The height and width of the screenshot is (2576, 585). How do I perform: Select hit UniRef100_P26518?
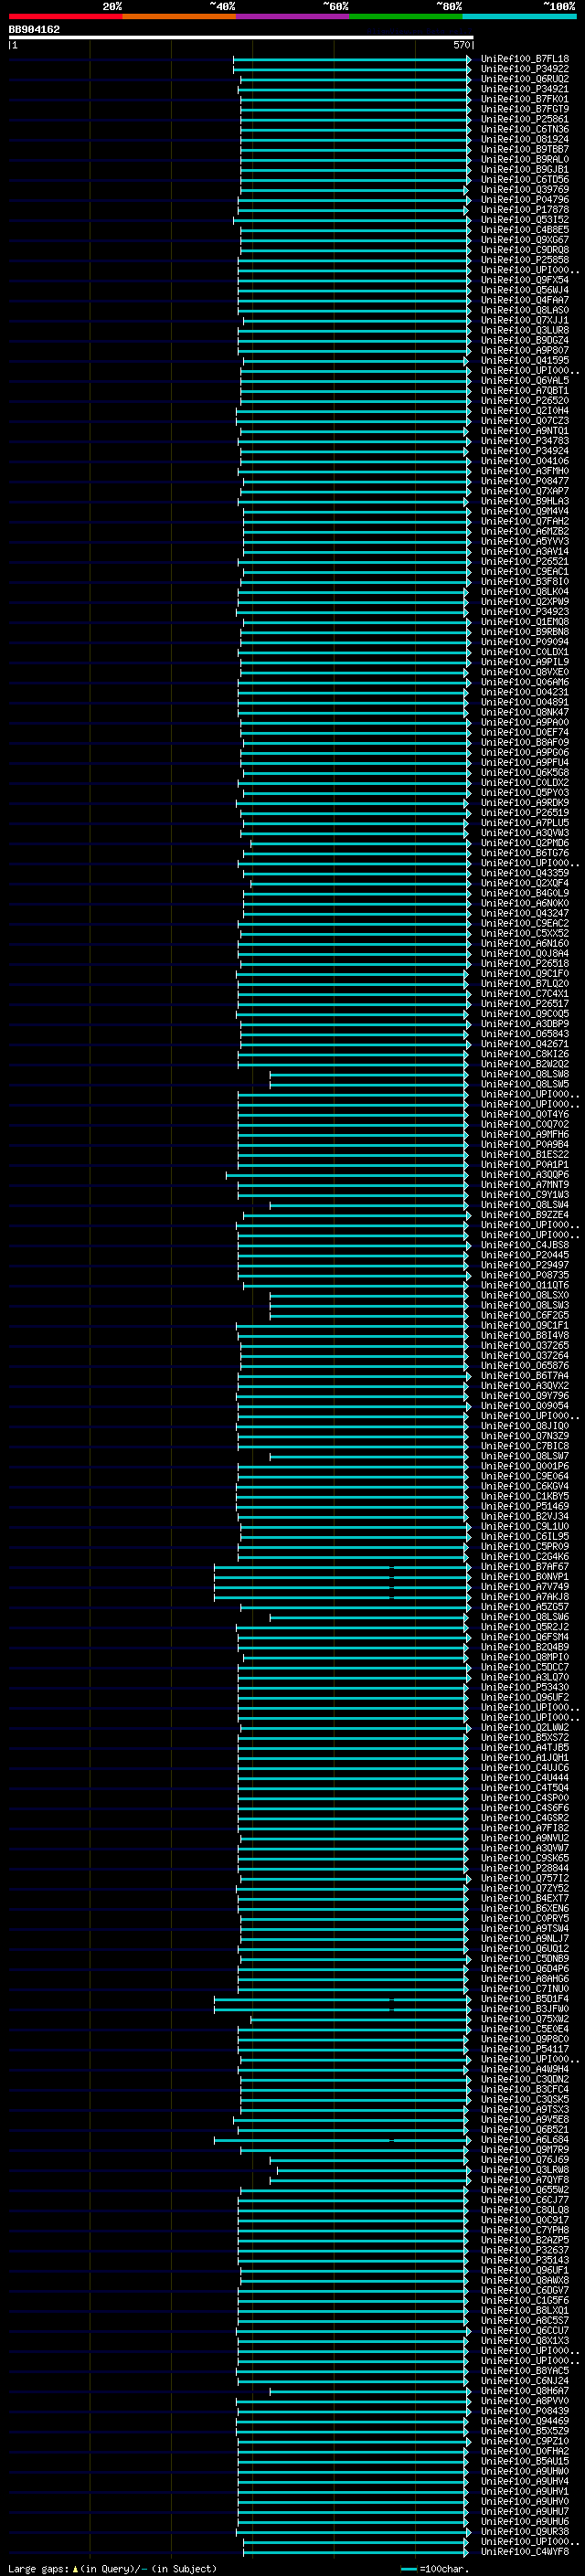click(525, 964)
